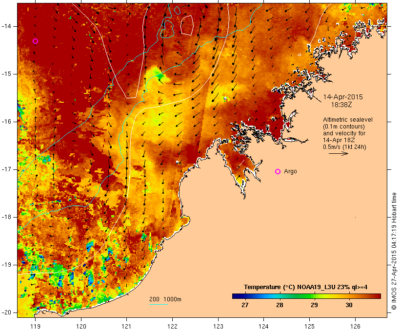Click the '200 1000m' isobath legend label
400x331 pixels.
click(x=165, y=299)
